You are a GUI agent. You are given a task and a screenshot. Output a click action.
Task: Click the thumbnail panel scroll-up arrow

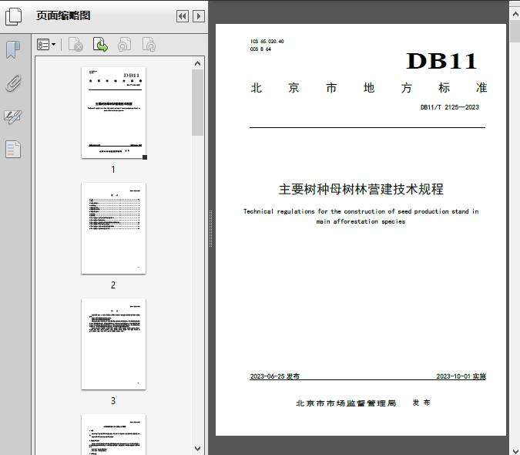pyautogui.click(x=198, y=63)
